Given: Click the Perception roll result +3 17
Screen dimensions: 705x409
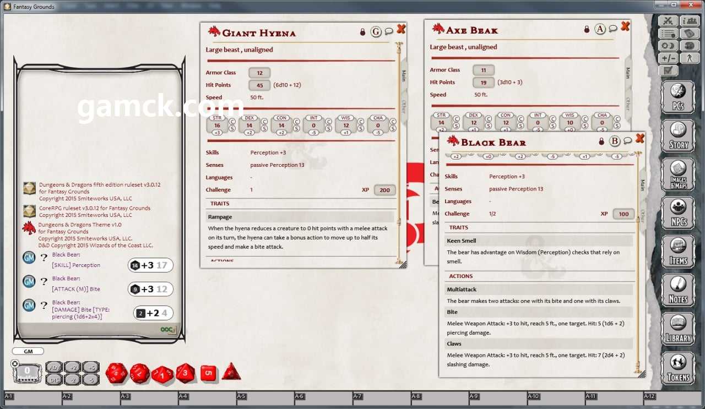Looking at the screenshot, I should [x=150, y=265].
